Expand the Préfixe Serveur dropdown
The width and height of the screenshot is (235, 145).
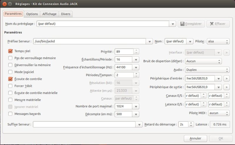(x=150, y=41)
